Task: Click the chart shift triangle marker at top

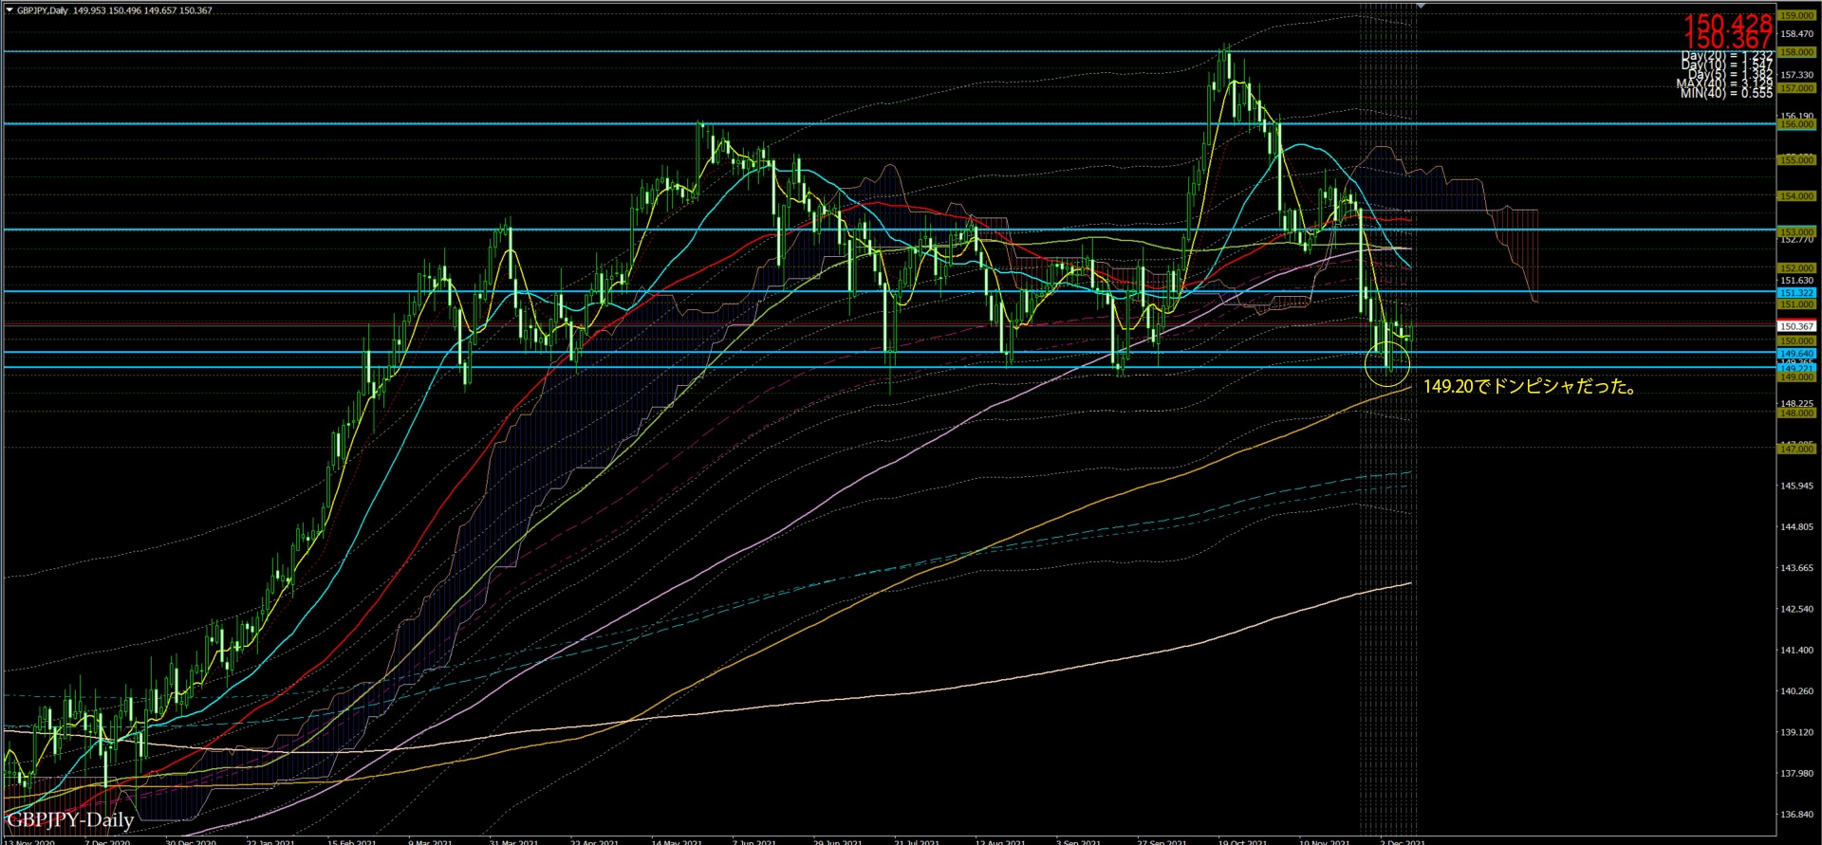Action: (x=1421, y=6)
